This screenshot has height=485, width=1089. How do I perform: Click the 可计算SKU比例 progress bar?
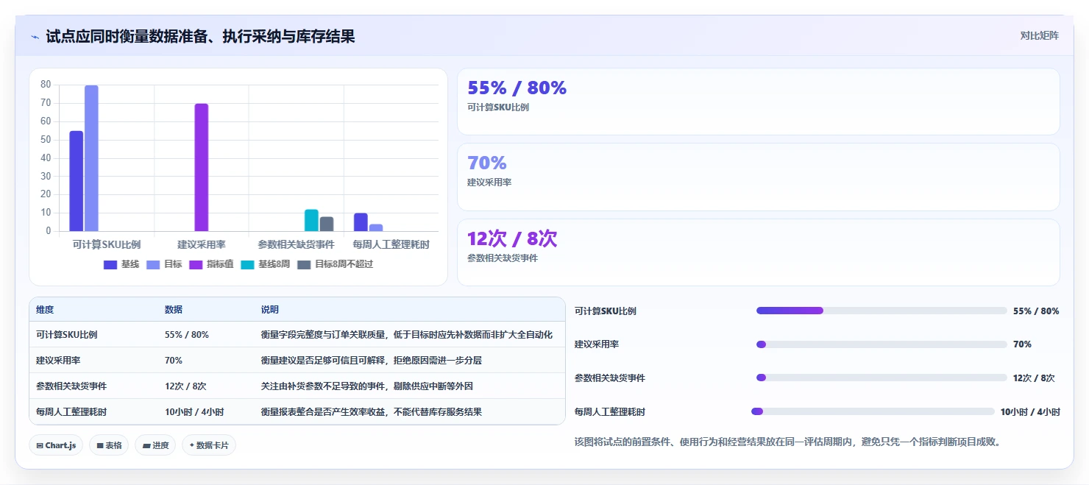pyautogui.click(x=882, y=311)
